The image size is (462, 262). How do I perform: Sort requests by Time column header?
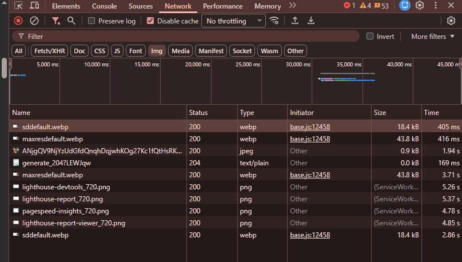[x=441, y=113]
